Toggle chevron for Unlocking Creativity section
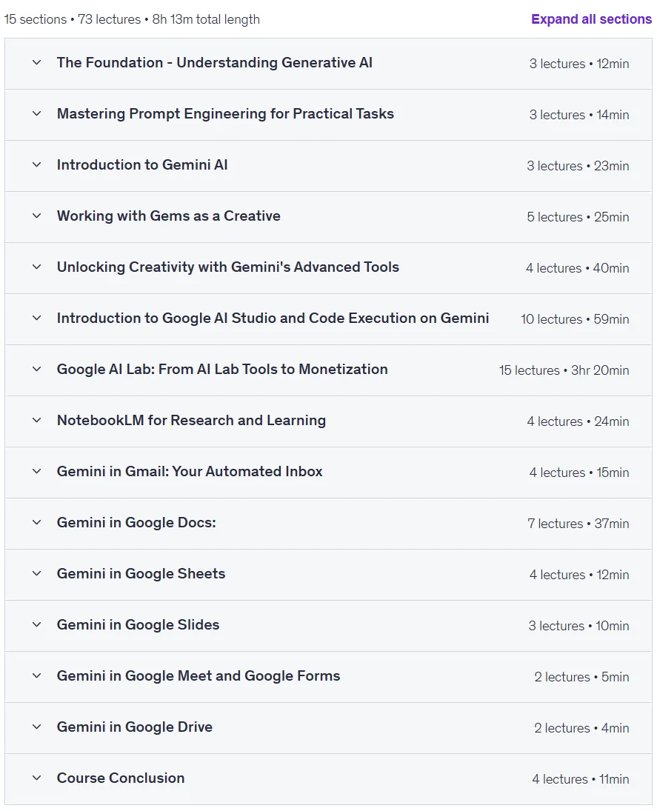This screenshot has height=811, width=657. [x=37, y=267]
